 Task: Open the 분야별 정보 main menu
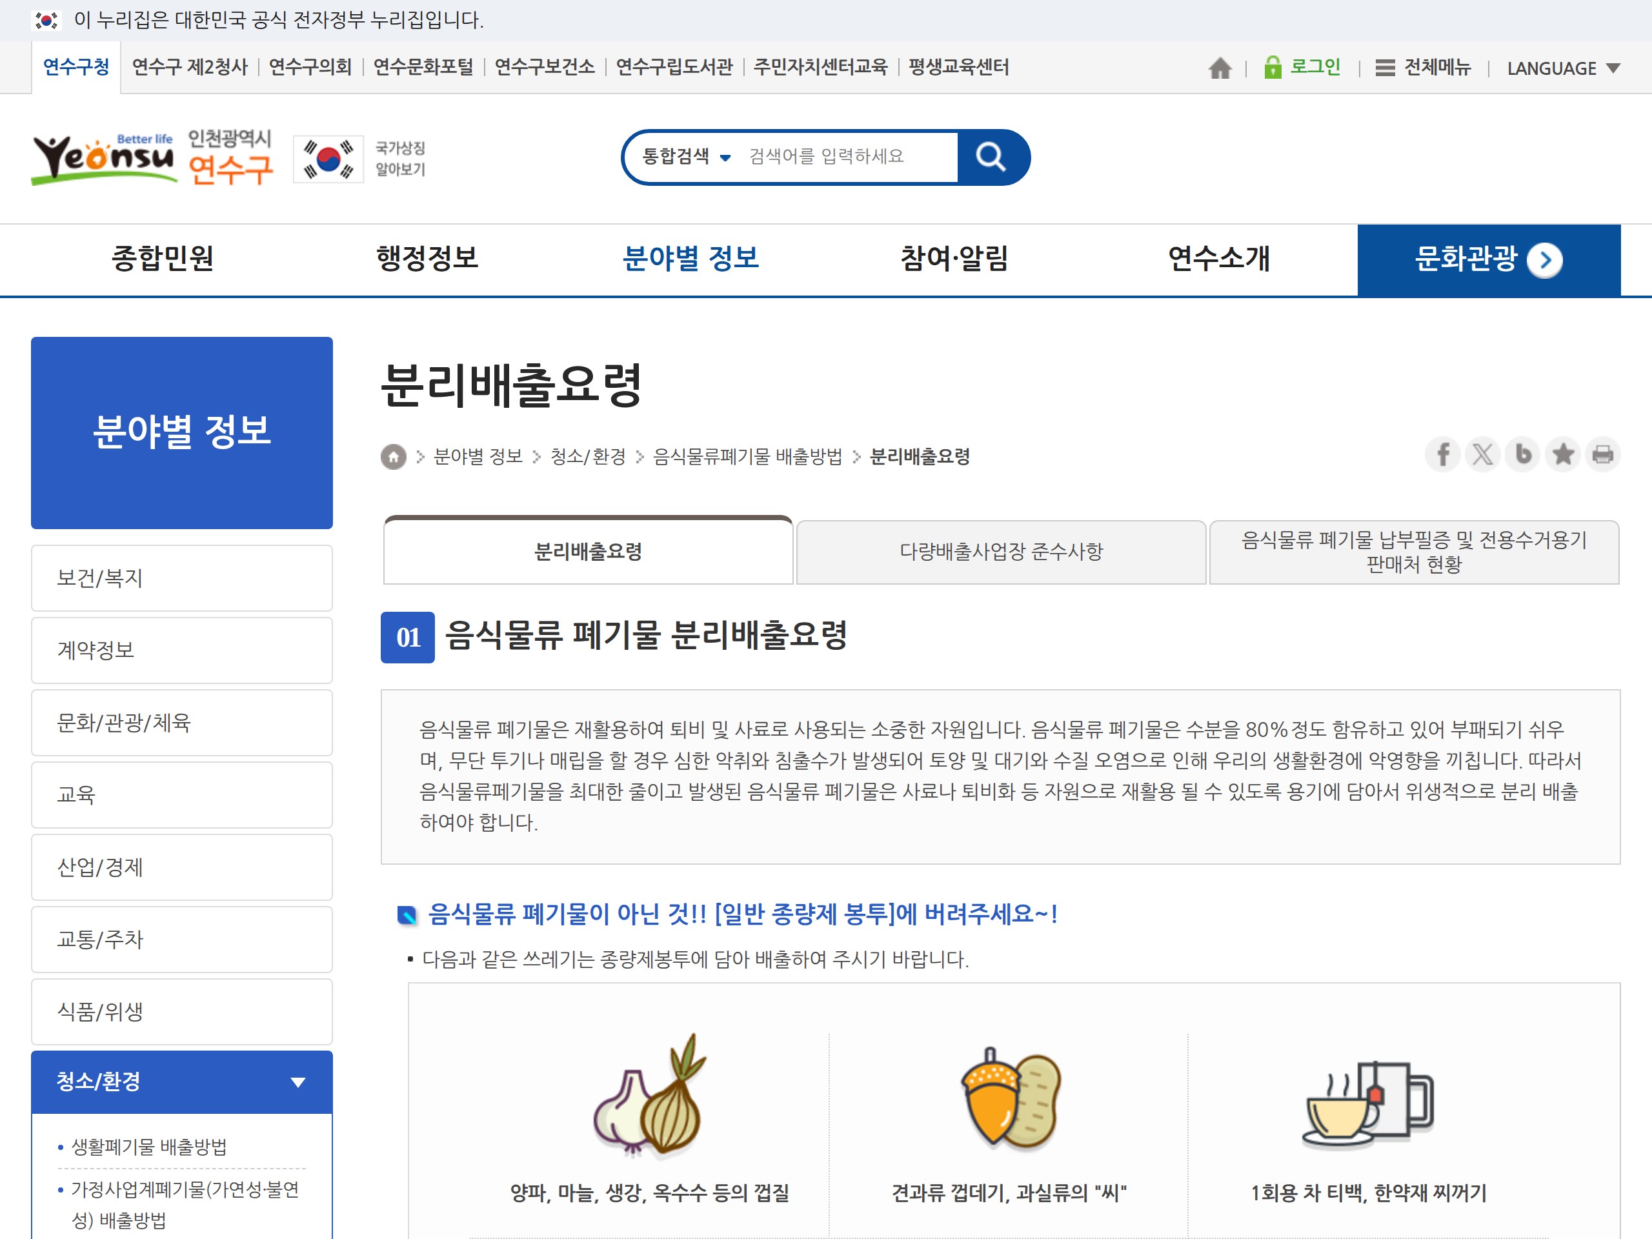(x=691, y=258)
